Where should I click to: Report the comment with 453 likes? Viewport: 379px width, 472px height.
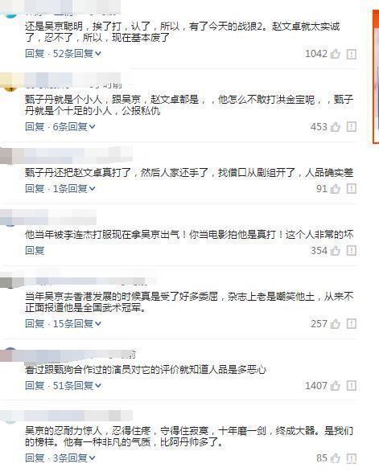[x=352, y=127]
